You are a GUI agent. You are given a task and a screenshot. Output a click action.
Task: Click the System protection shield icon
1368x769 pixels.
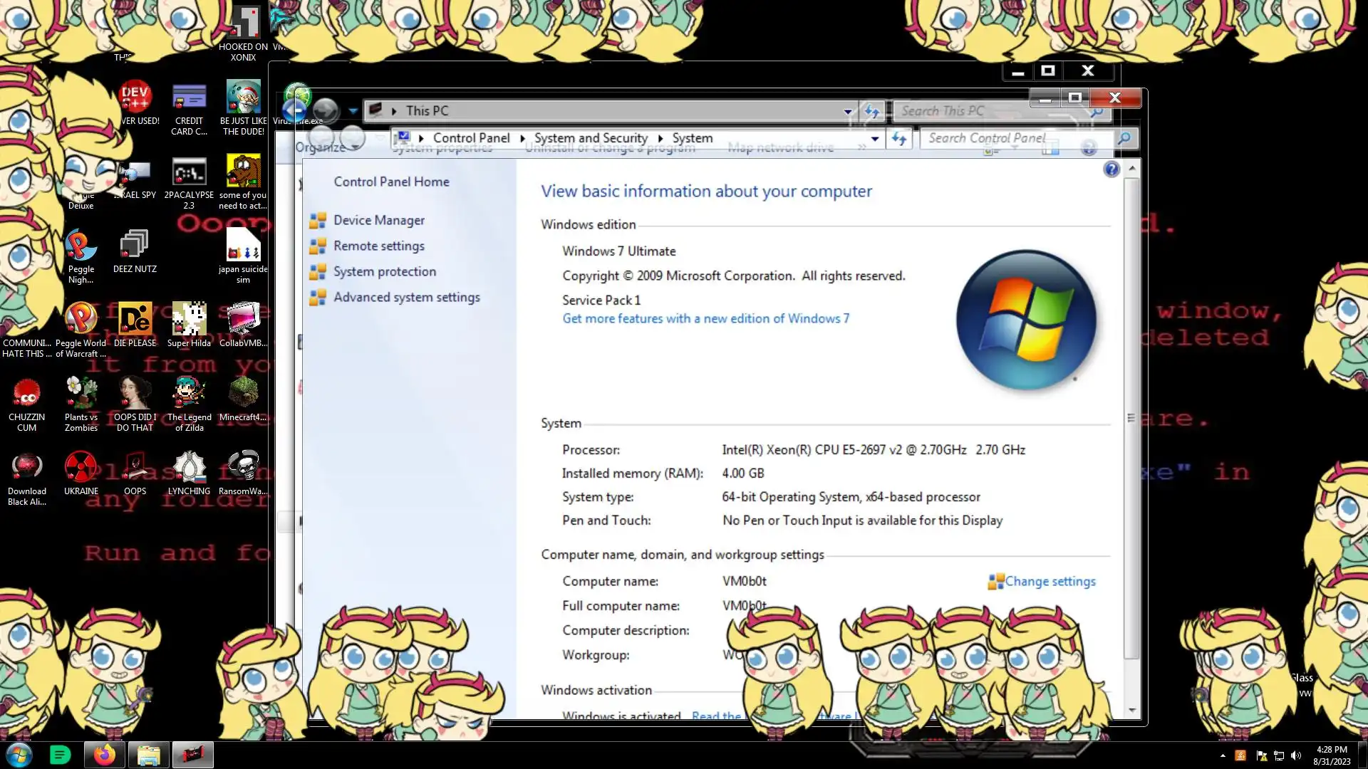coord(318,272)
